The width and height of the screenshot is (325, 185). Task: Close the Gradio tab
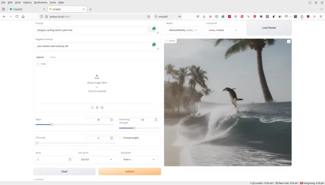[84, 9]
